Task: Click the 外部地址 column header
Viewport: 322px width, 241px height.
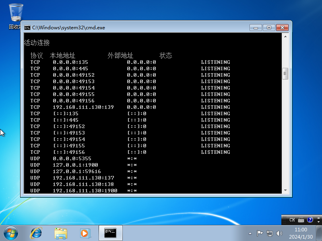Action: pyautogui.click(x=120, y=55)
